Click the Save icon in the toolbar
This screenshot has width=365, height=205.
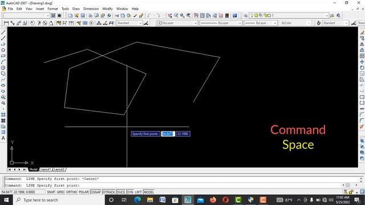(83, 15)
